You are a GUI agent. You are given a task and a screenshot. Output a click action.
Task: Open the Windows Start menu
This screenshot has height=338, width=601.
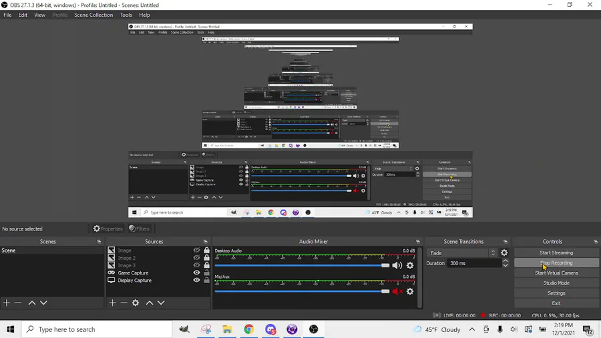[x=10, y=329]
